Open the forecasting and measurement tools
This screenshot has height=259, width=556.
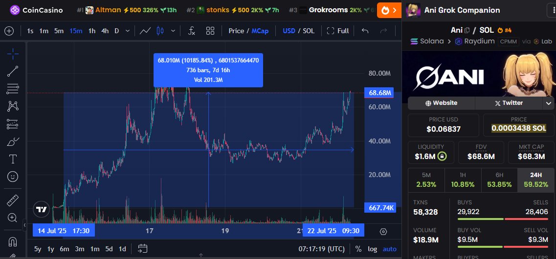click(13, 124)
